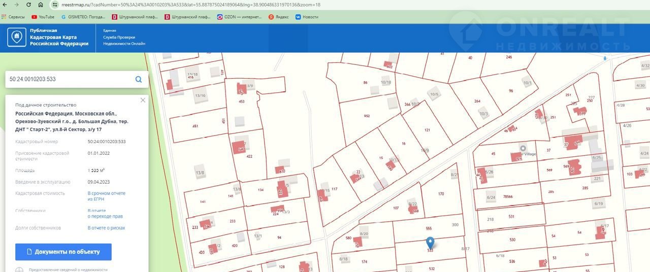Screen dimensions: 650x272
Task: Click the blue map pin marker
Action: click(430, 243)
